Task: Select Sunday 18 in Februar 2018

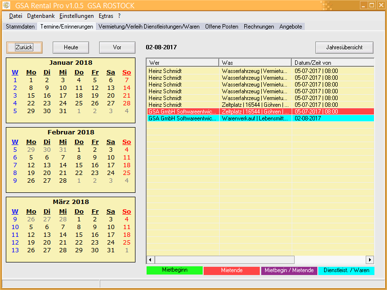Action: (127, 165)
